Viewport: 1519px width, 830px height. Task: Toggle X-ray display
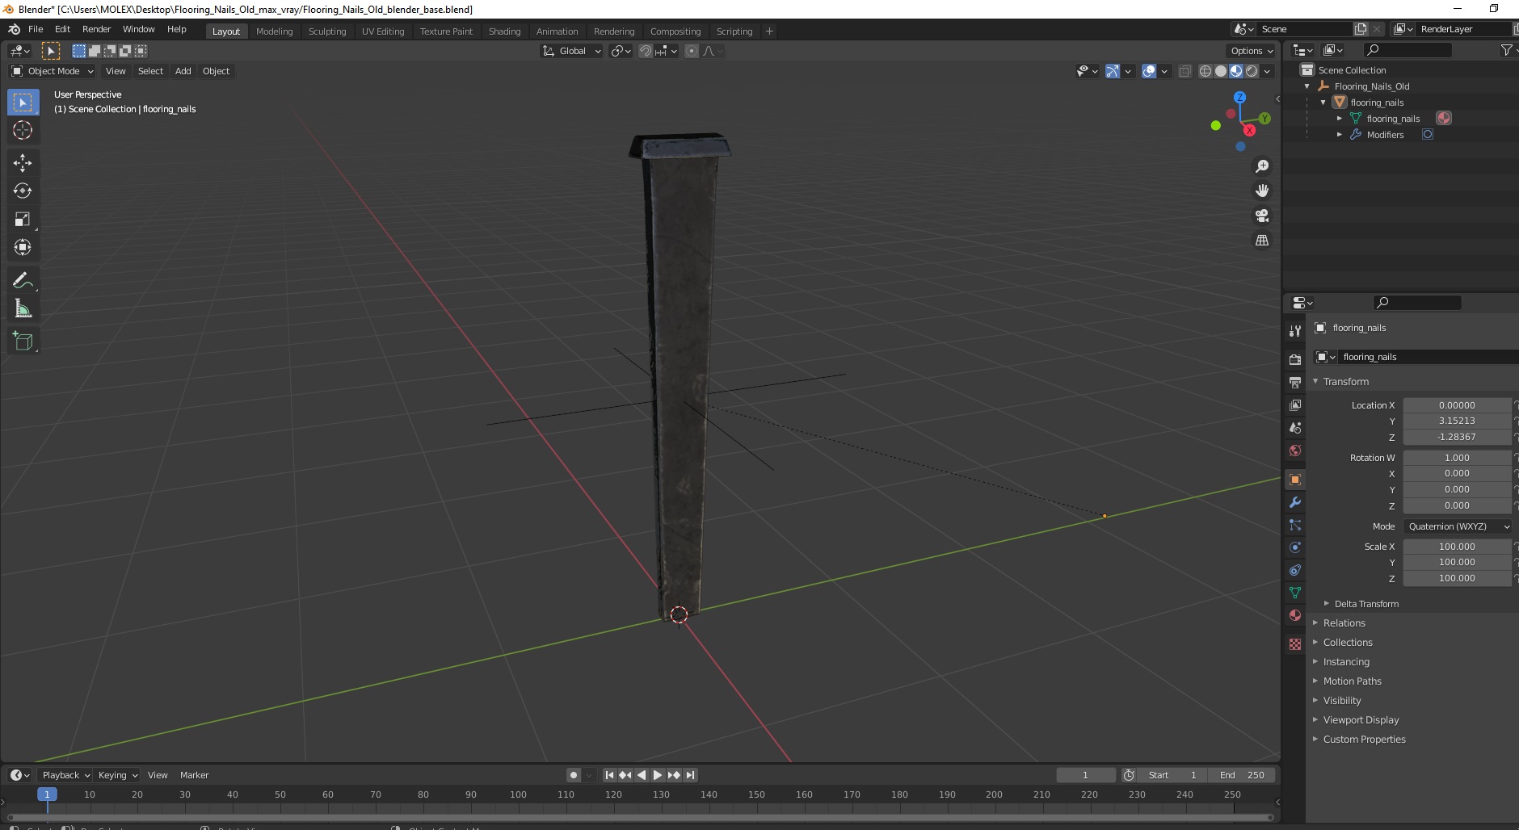pyautogui.click(x=1185, y=71)
